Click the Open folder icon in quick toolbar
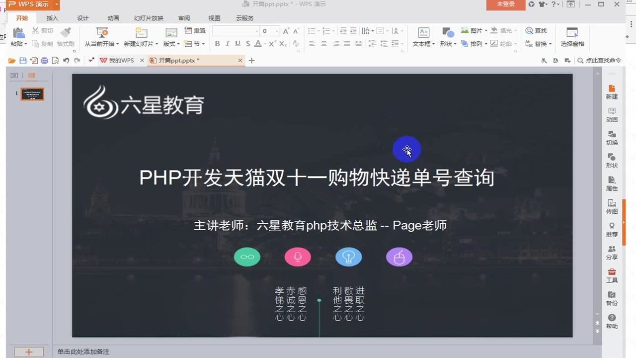The height and width of the screenshot is (358, 636). point(12,61)
